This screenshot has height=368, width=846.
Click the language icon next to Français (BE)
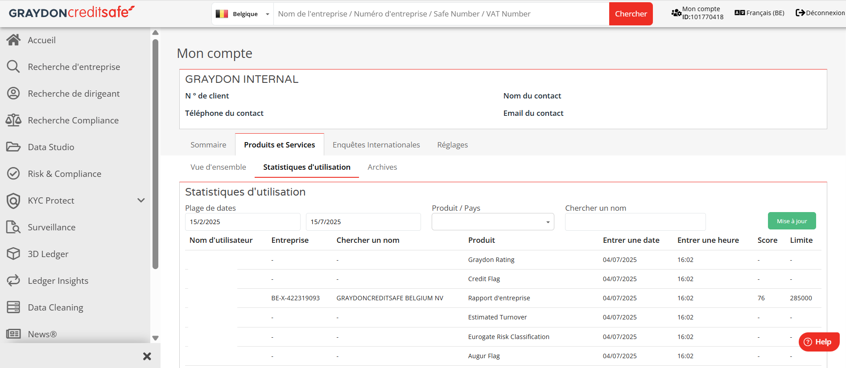click(740, 13)
